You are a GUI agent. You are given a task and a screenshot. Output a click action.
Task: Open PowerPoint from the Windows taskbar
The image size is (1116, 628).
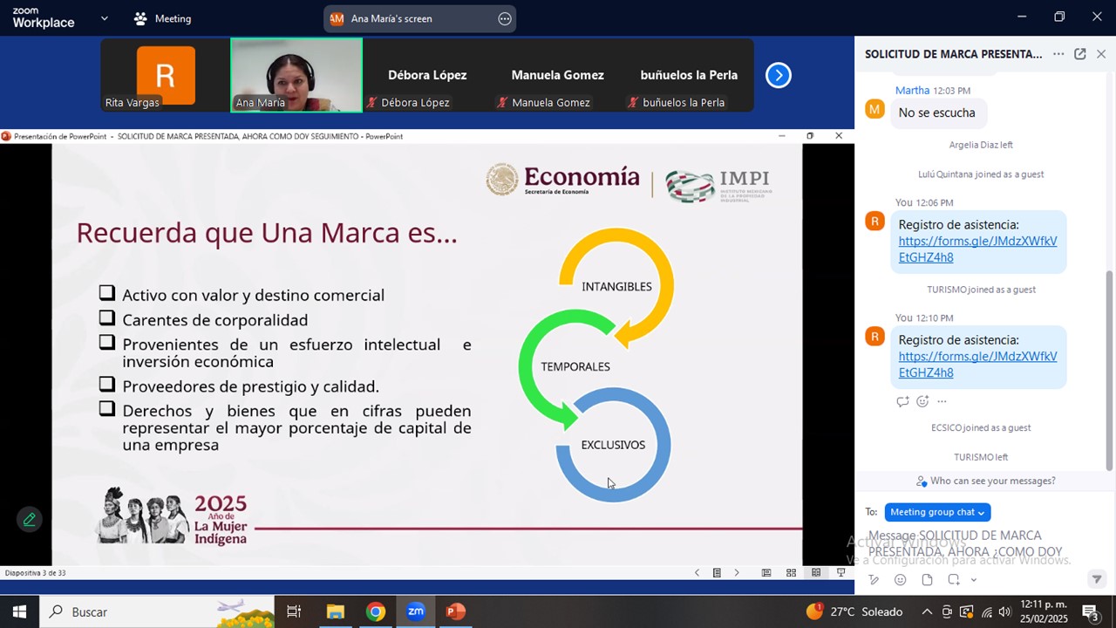[455, 611]
